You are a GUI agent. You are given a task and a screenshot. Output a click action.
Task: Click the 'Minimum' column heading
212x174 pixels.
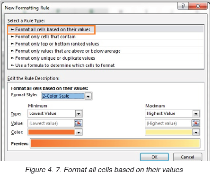point(37,106)
